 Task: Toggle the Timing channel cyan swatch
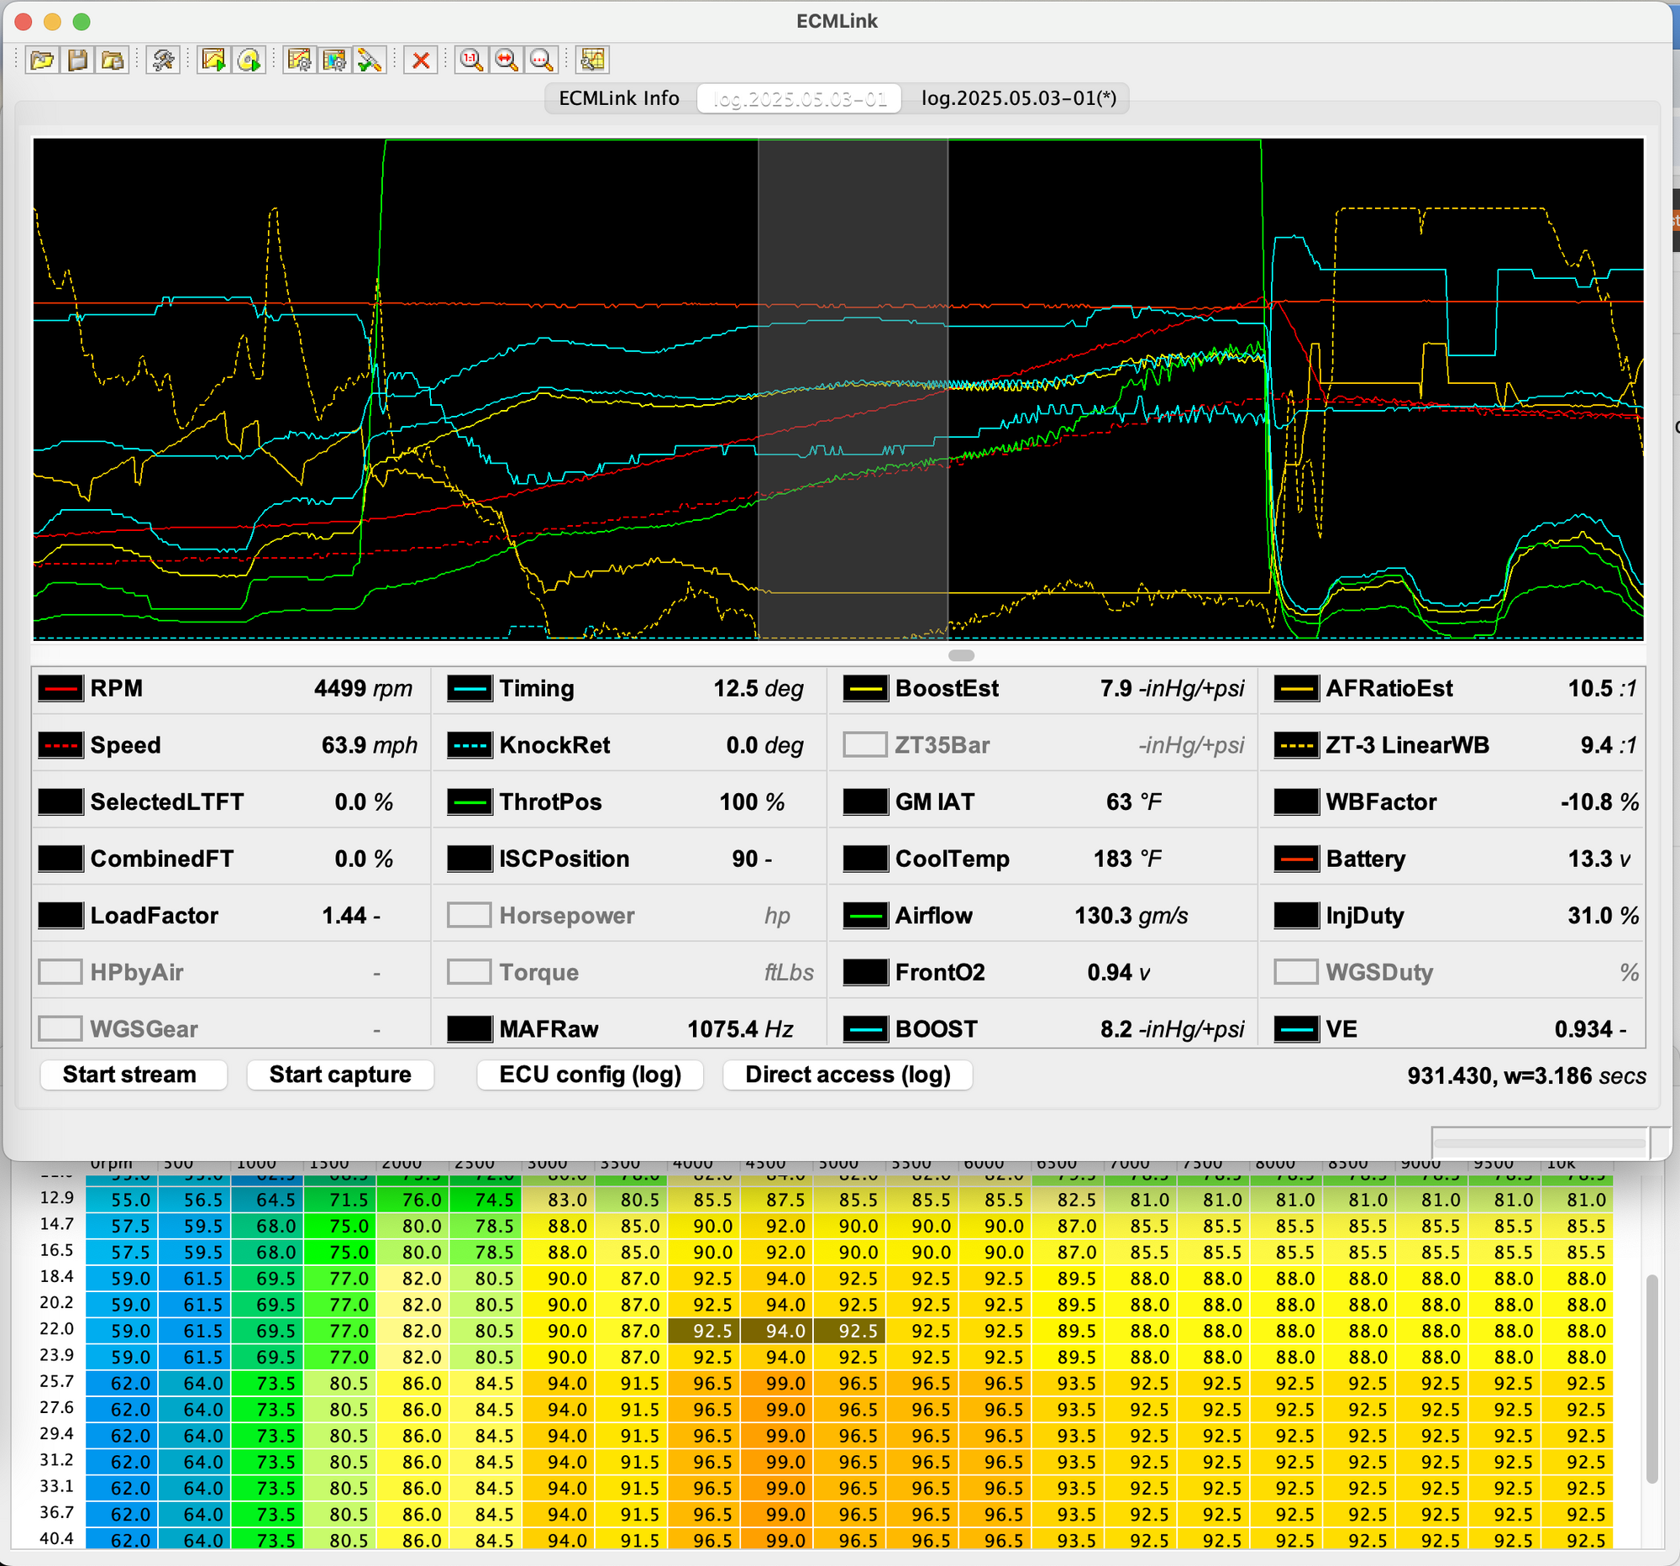tap(469, 689)
